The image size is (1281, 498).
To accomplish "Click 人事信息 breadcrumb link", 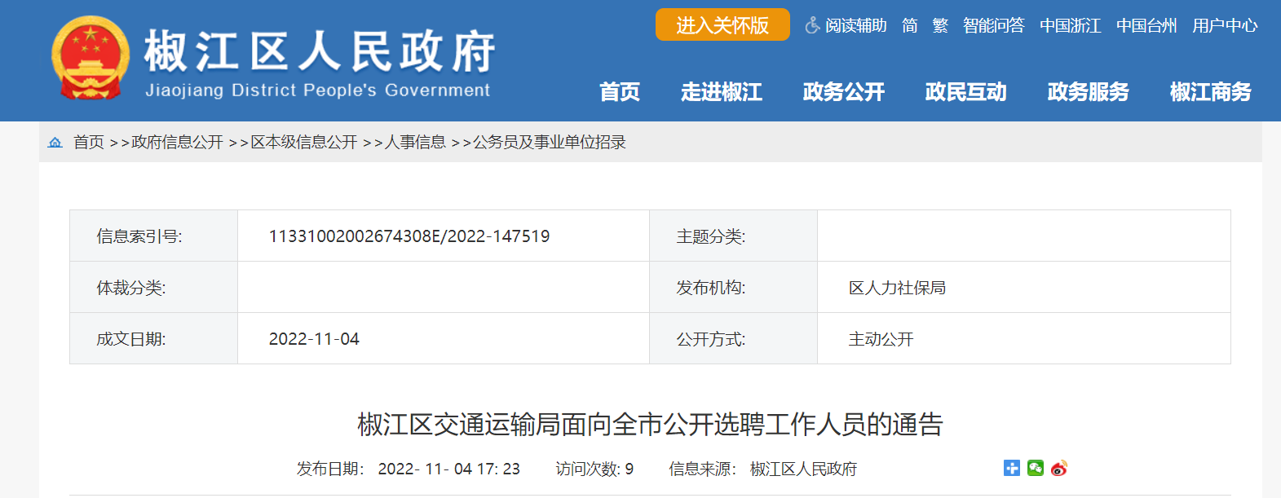I will (416, 142).
